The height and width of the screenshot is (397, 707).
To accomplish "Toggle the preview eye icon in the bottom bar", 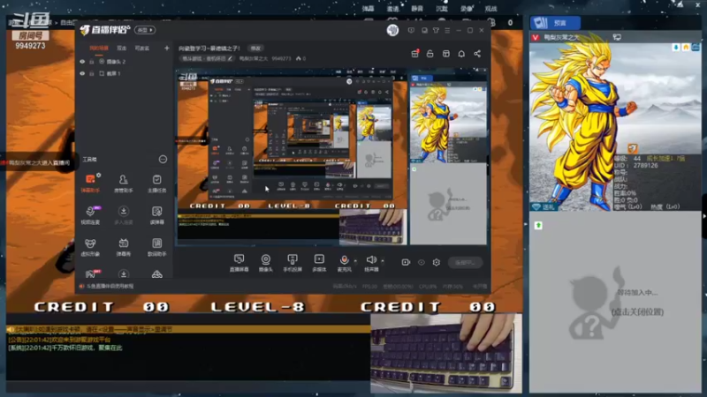I will tap(422, 262).
